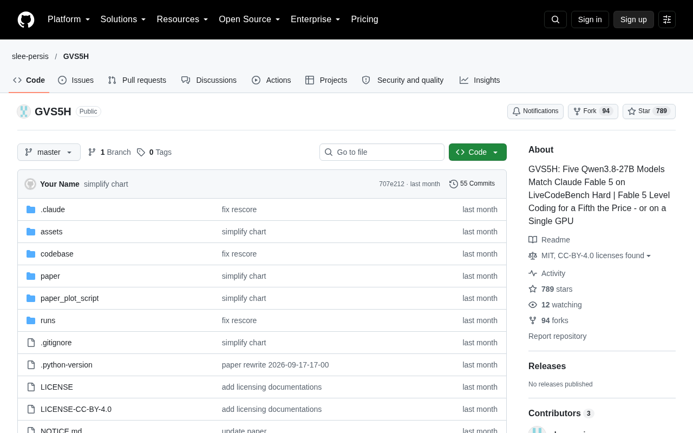Open the Actions tab

[271, 80]
